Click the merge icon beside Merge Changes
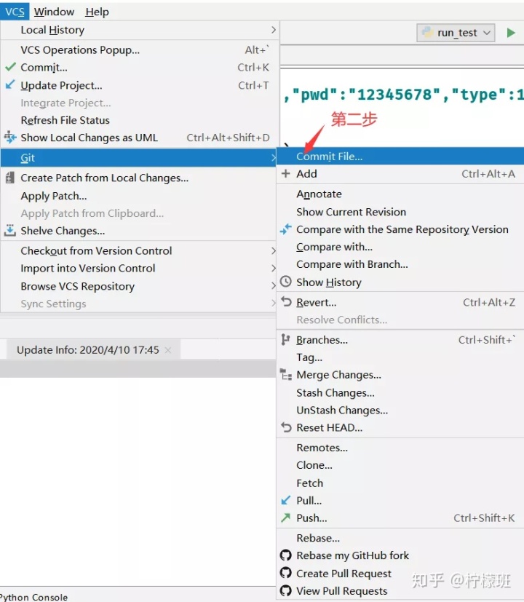524x602 pixels. (285, 374)
